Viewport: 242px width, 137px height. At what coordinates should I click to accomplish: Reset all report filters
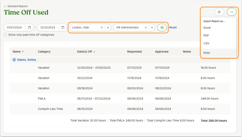click(173, 28)
